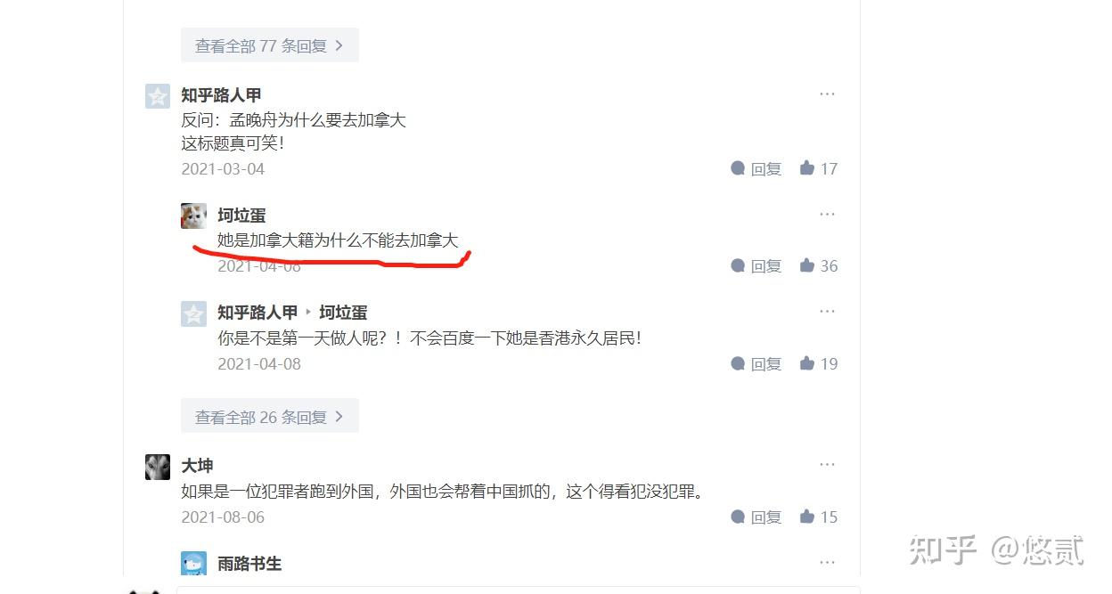The image size is (1112, 594).
Task: Like 大坤's comment with 15 likes
Action: tap(818, 517)
